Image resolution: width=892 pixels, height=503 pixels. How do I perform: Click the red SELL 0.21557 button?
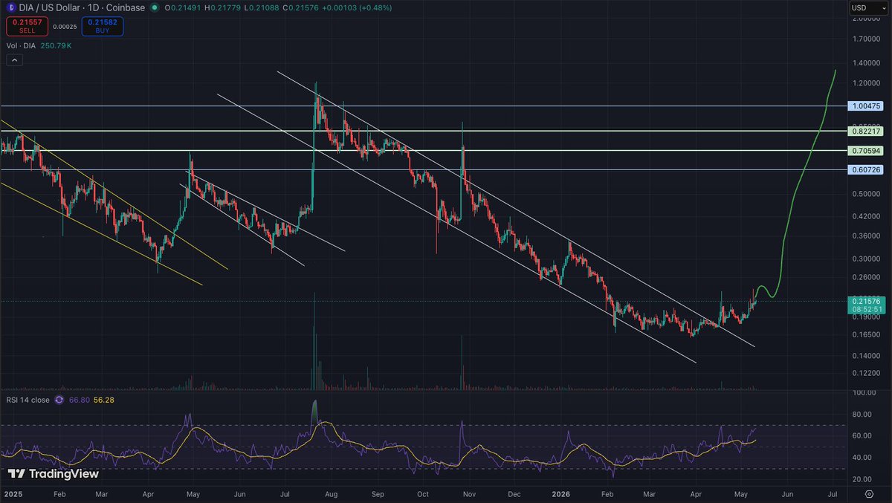(x=27, y=27)
